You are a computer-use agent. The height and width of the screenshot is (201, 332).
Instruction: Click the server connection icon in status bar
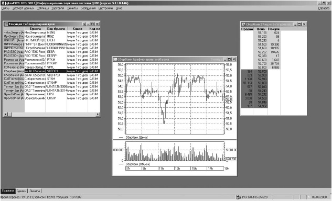click(x=238, y=197)
